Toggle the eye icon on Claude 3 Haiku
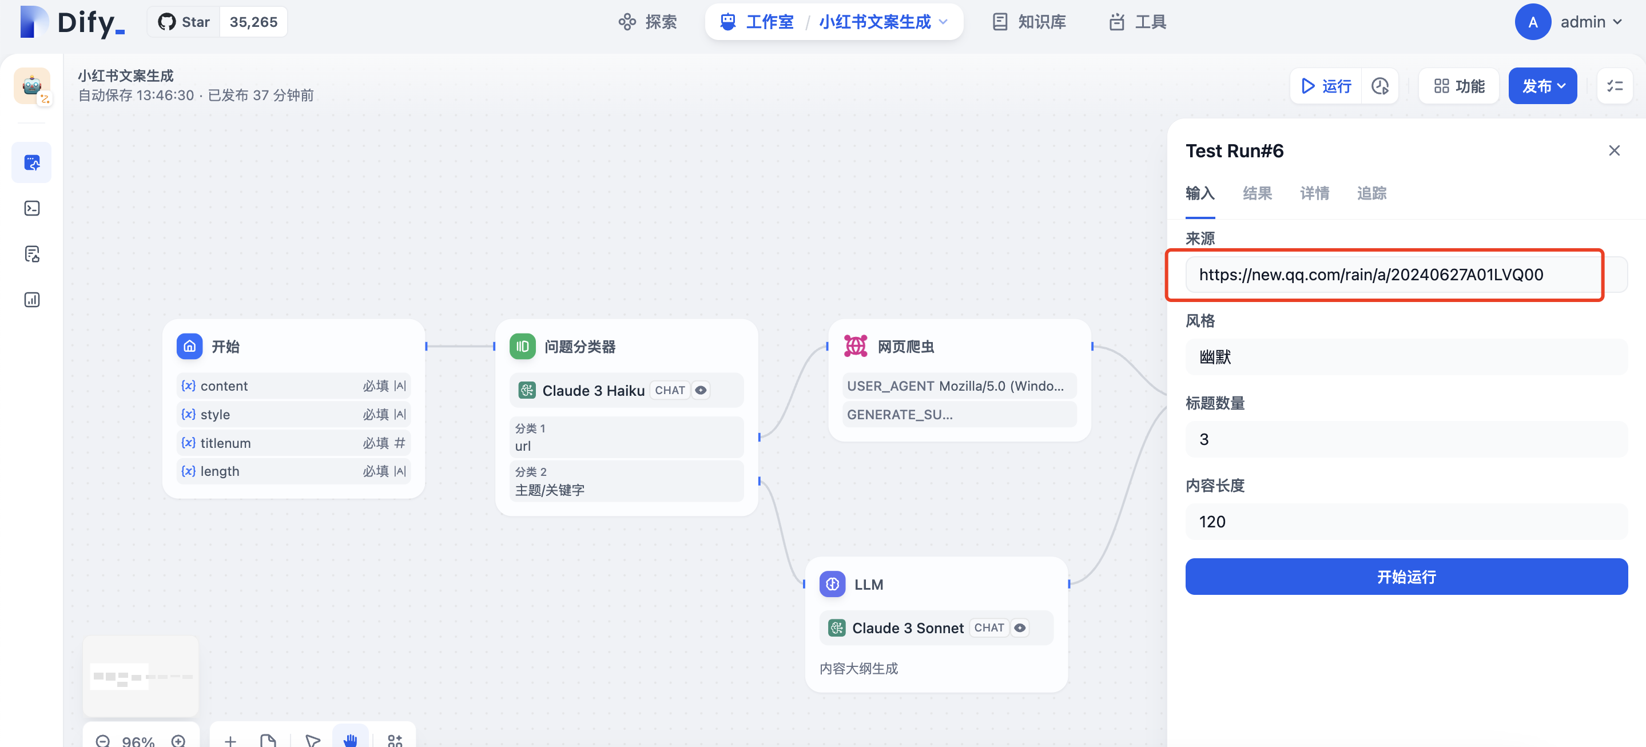The width and height of the screenshot is (1646, 747). tap(701, 391)
